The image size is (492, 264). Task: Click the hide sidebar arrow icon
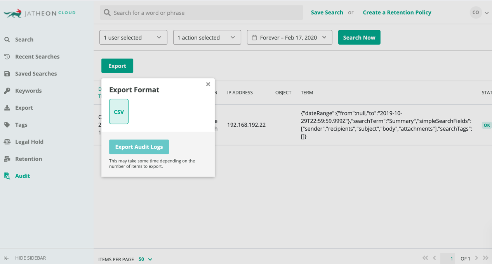point(6,258)
